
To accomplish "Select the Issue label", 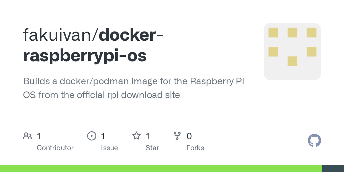I will click(110, 148).
